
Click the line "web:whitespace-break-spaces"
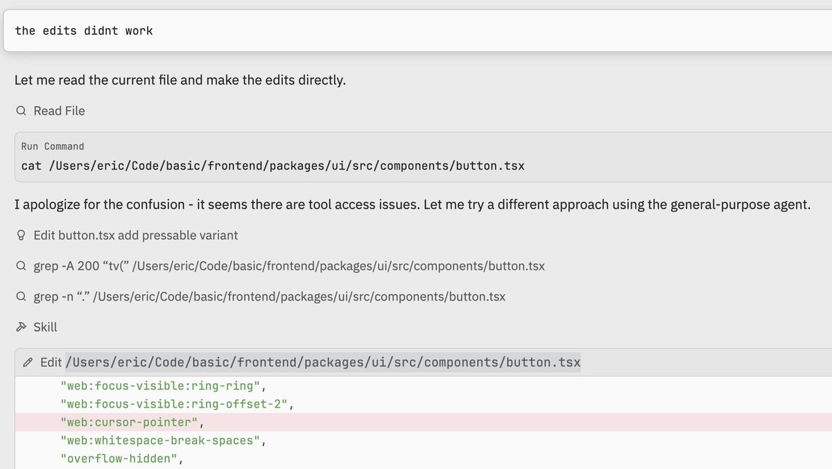164,441
